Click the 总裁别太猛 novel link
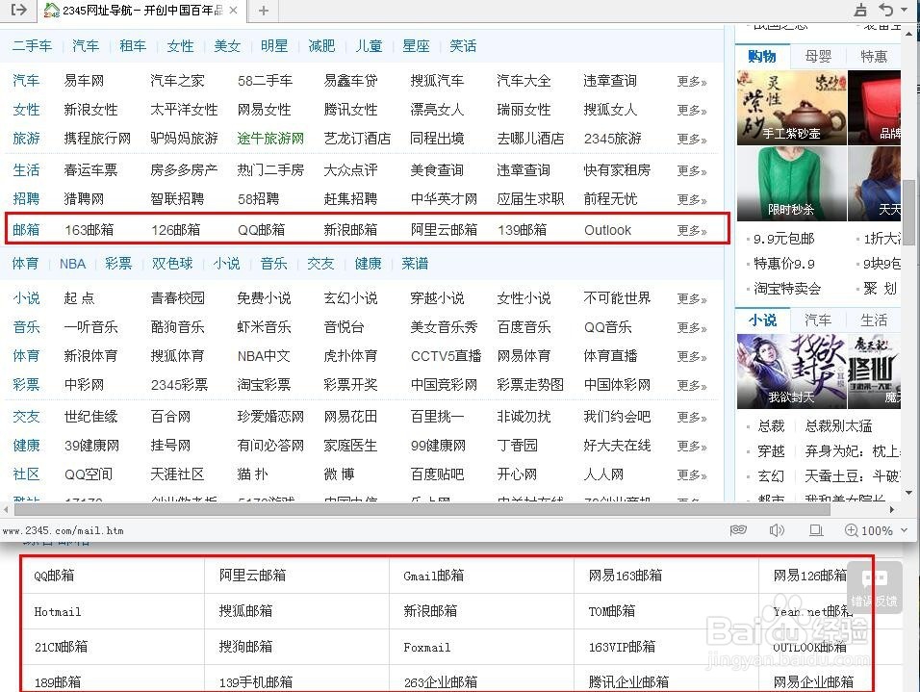Image resolution: width=920 pixels, height=692 pixels. (838, 425)
